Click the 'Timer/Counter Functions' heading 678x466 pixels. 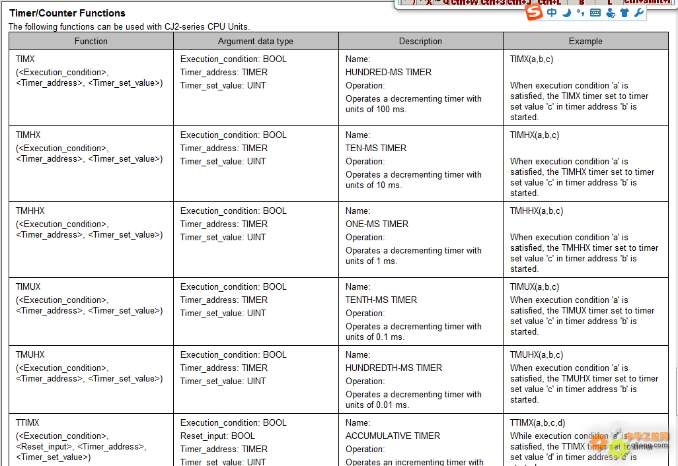coord(67,13)
